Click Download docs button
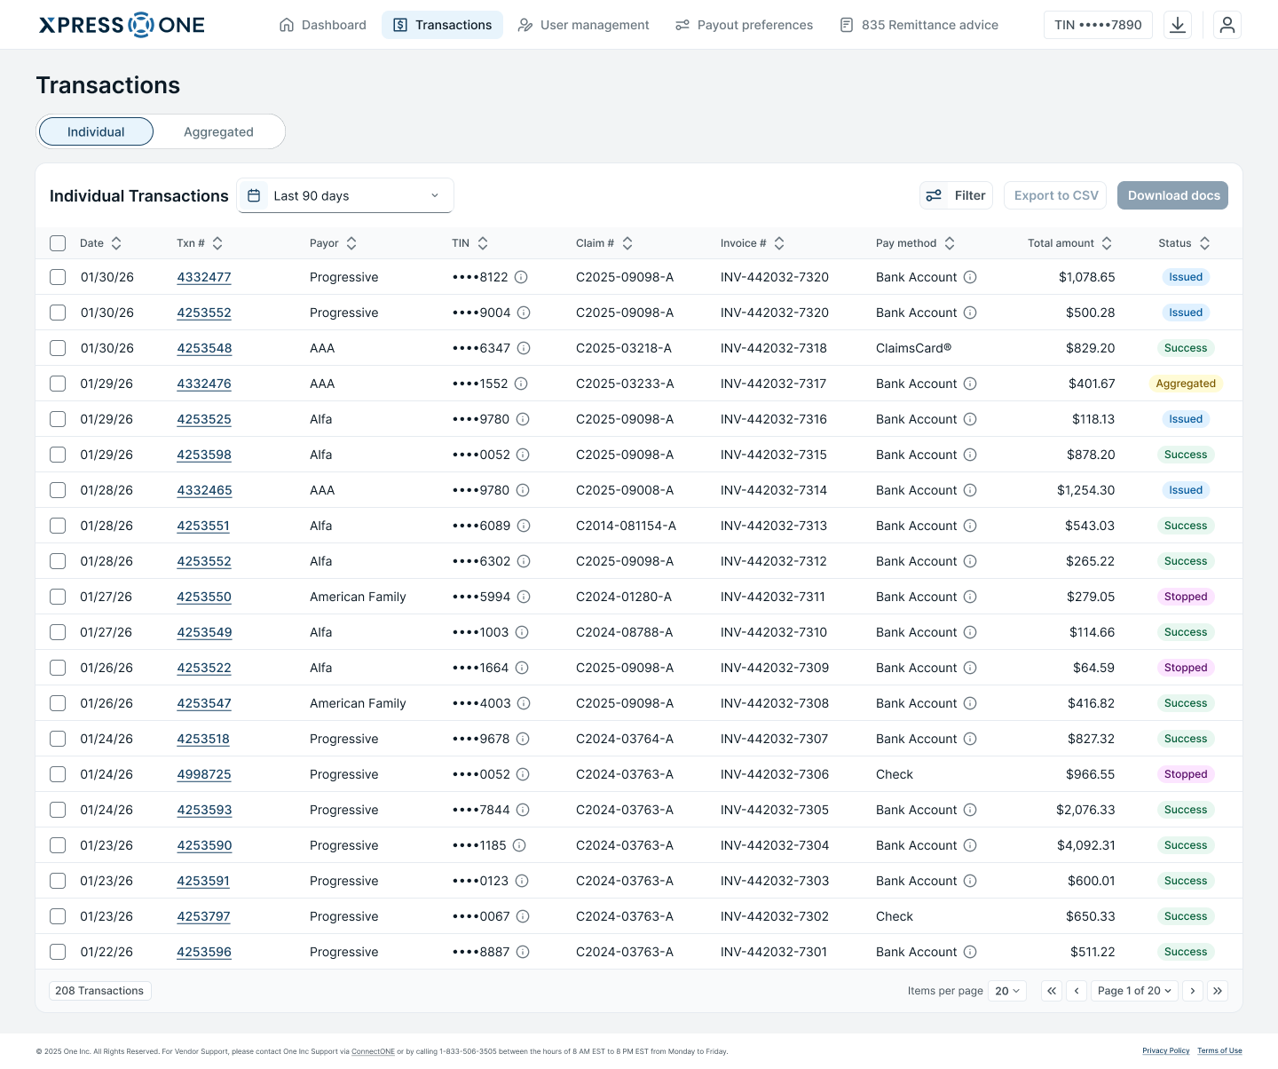Viewport: 1278px width, 1069px height. pyautogui.click(x=1172, y=195)
